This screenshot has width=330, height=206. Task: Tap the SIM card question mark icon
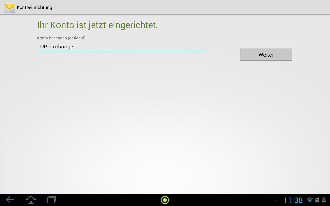tap(317, 200)
